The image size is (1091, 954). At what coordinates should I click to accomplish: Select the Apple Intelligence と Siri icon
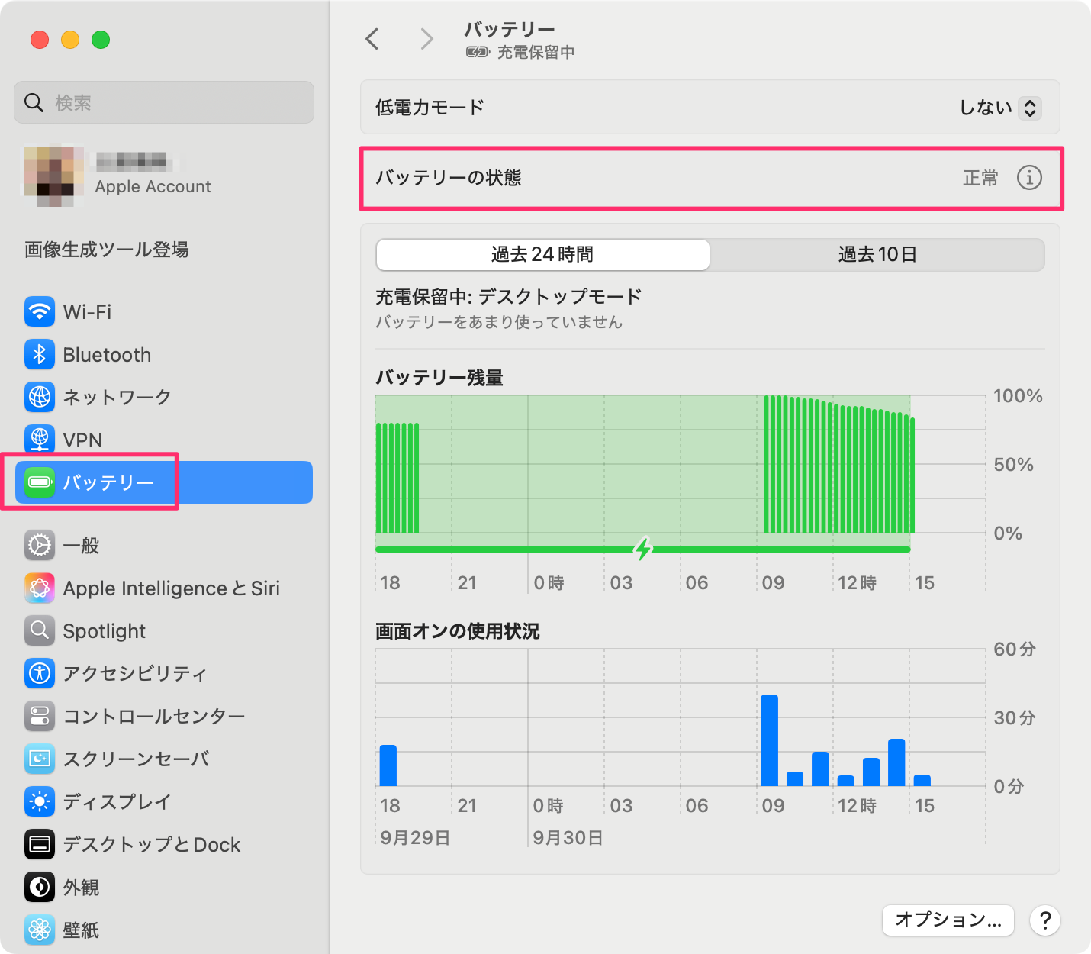pos(39,588)
